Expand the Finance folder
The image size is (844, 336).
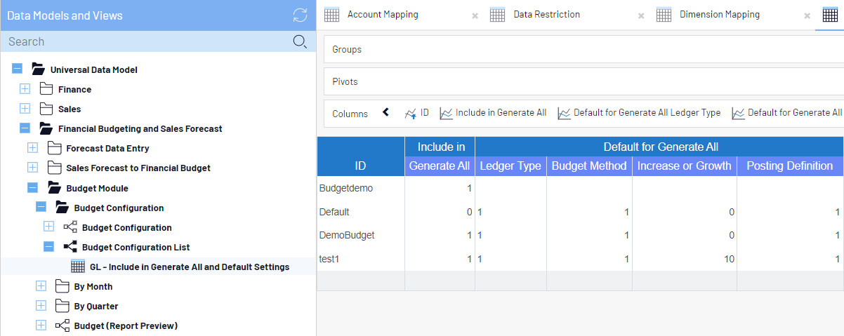point(25,89)
